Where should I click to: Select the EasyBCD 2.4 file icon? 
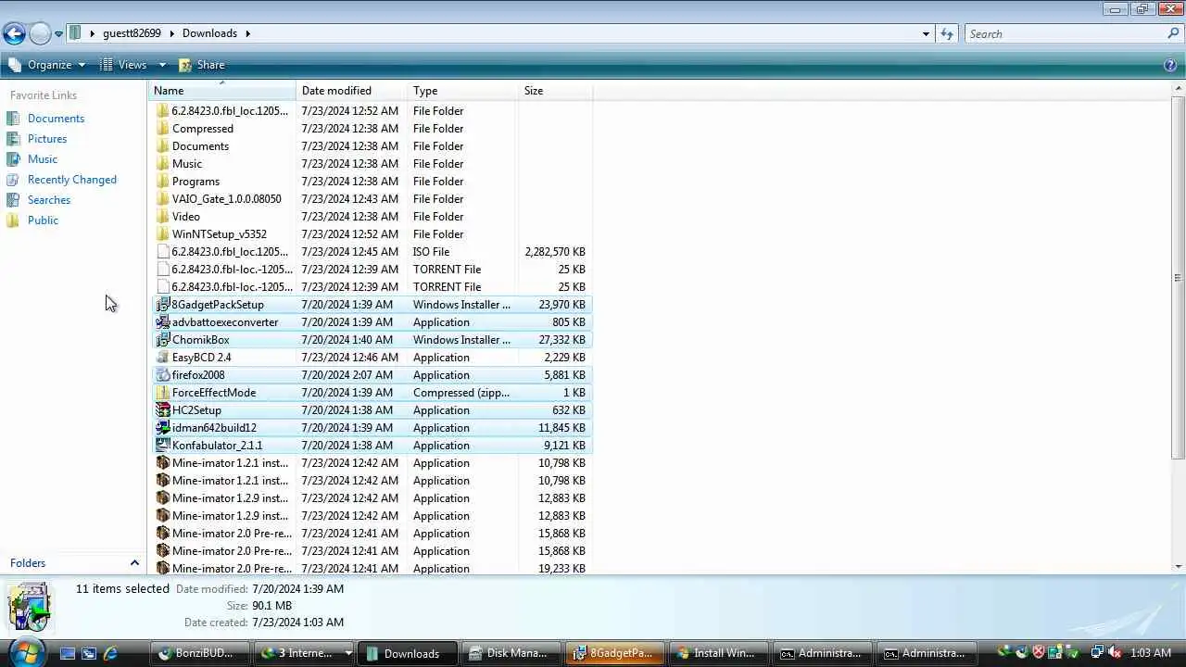tap(163, 358)
